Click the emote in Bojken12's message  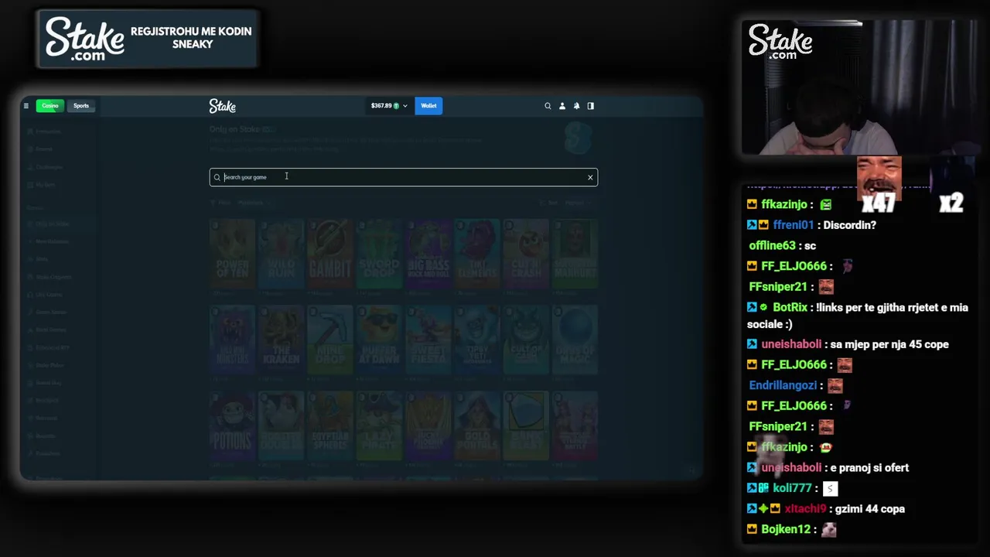(x=829, y=530)
